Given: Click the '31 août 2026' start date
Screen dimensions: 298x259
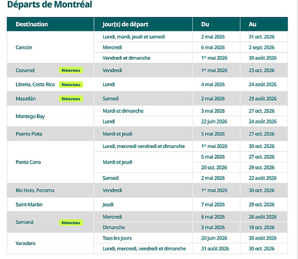Looking at the screenshot, I should (x=215, y=248).
